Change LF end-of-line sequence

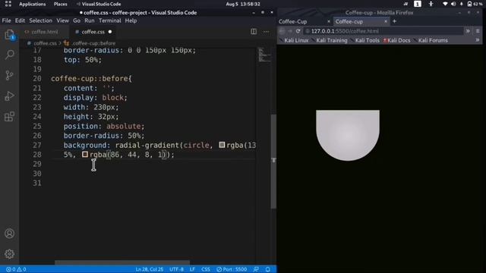coord(192,269)
